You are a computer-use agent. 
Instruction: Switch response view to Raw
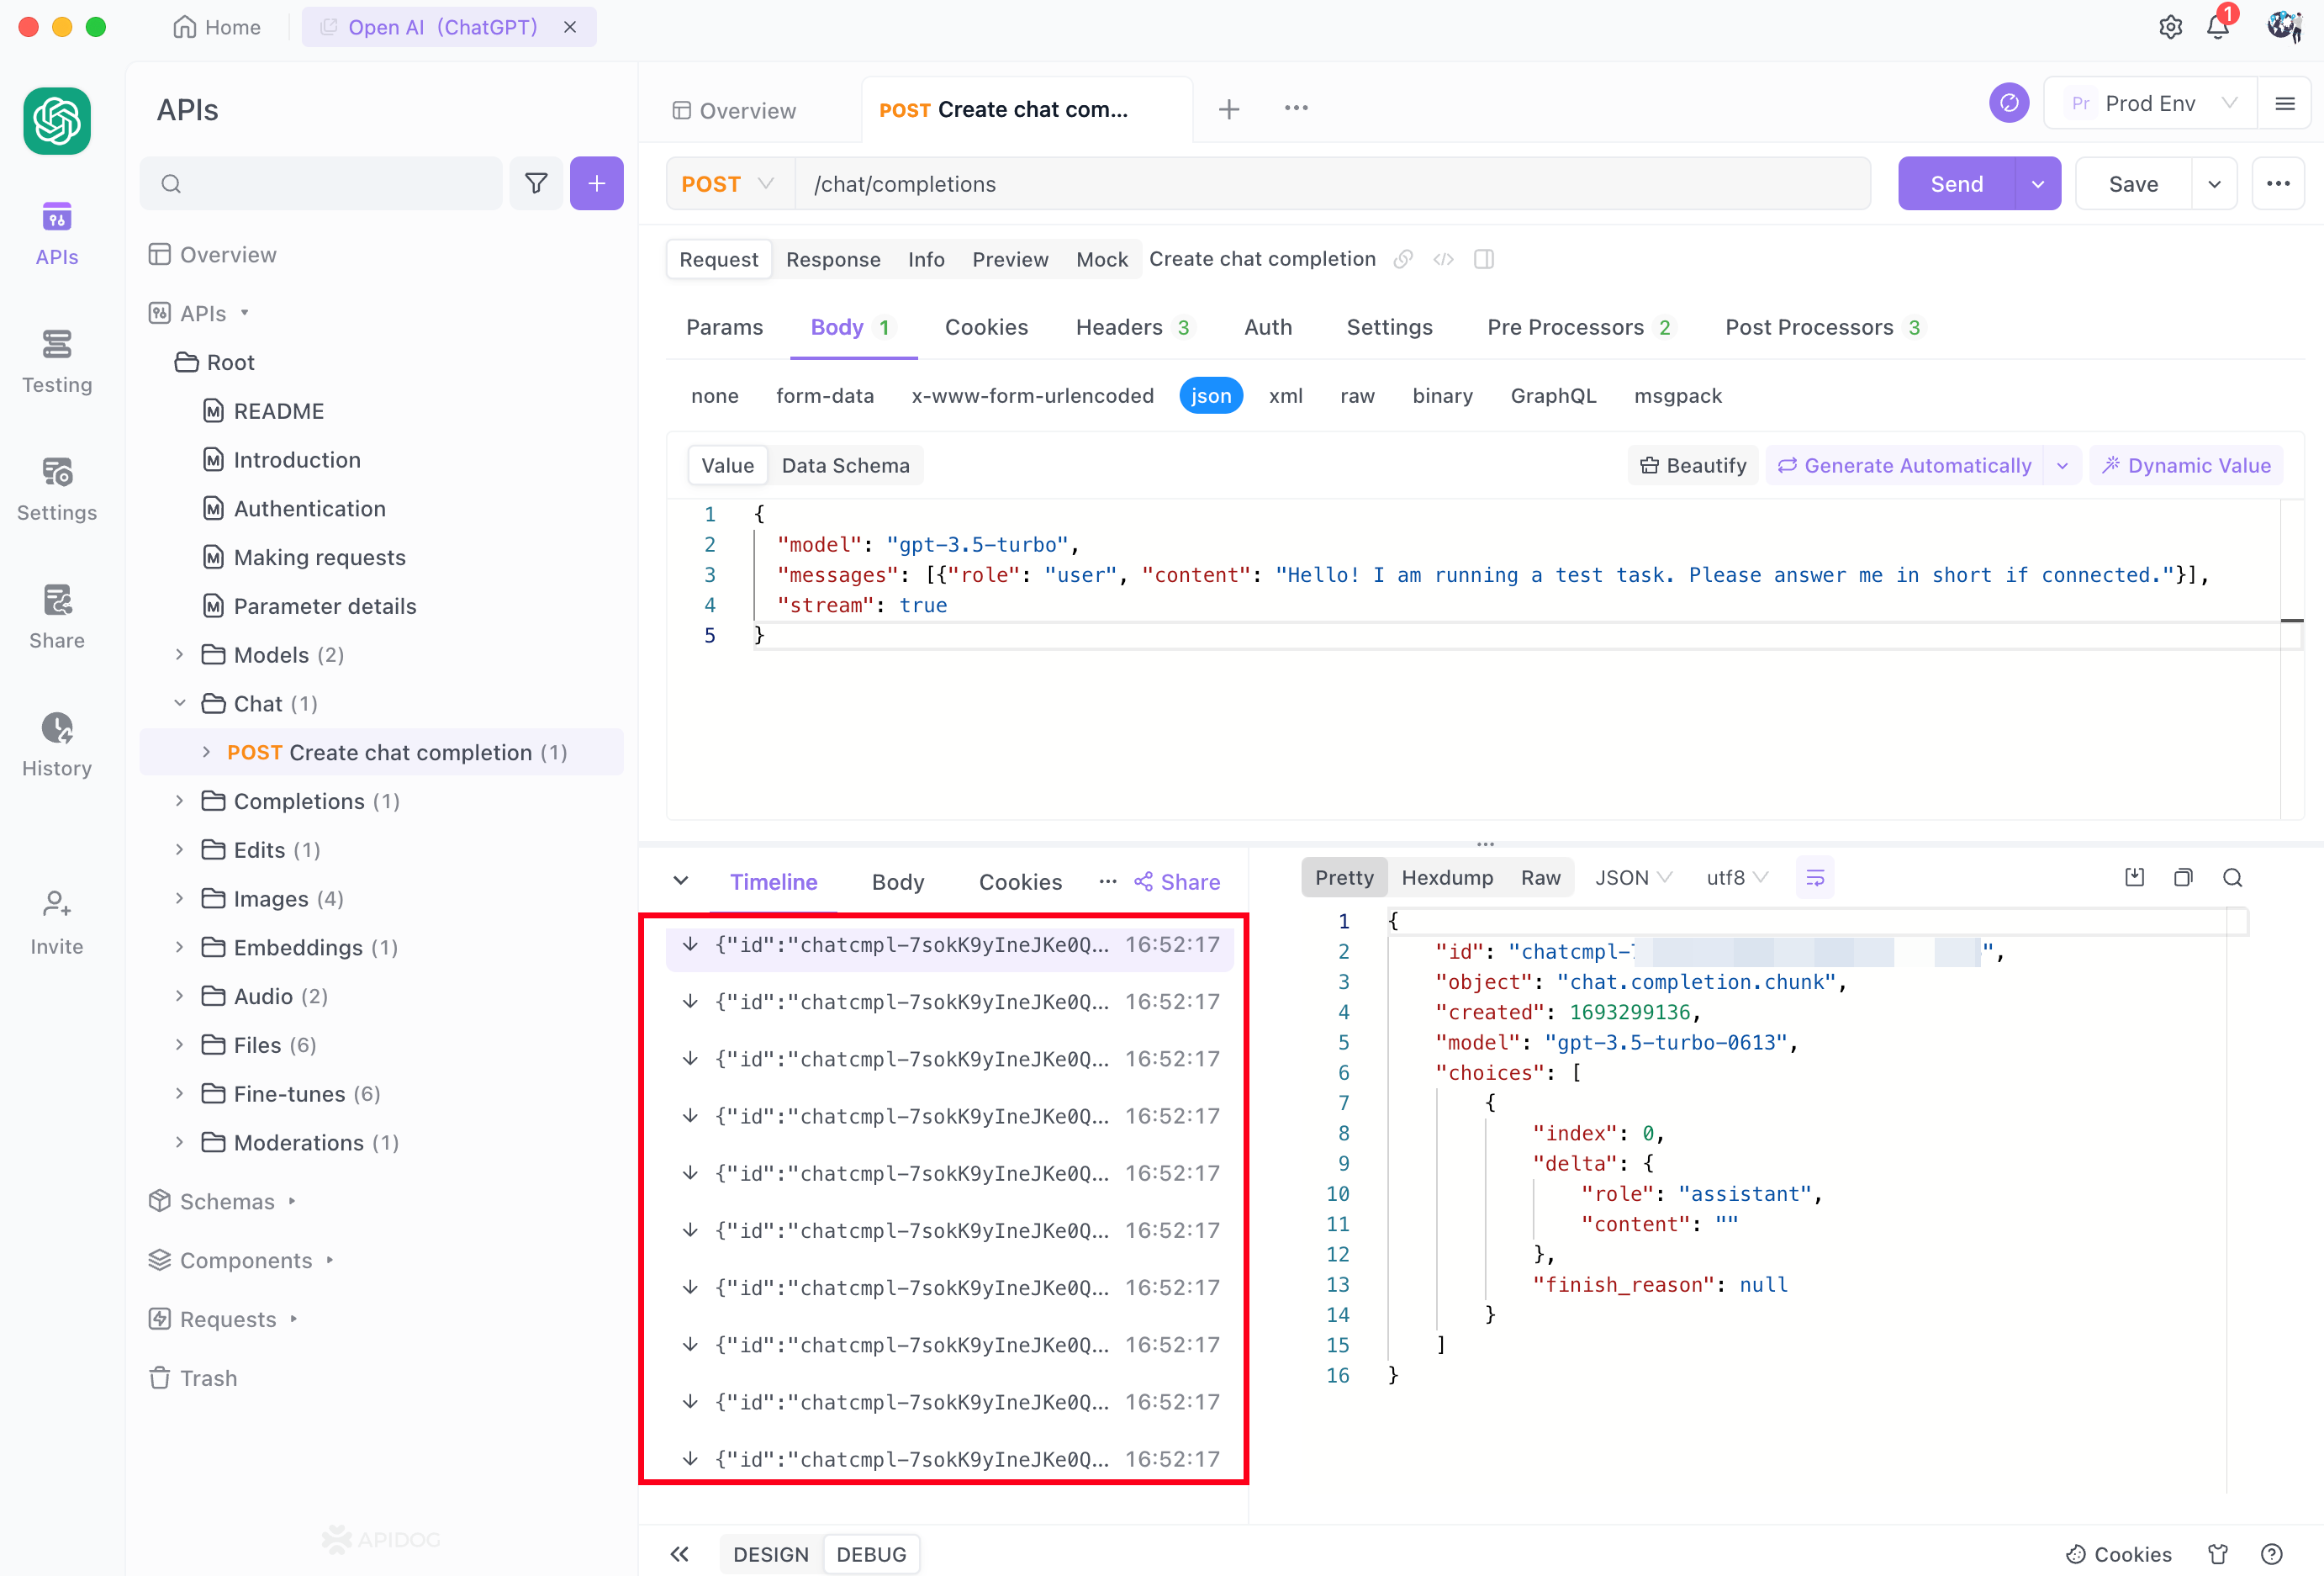1540,877
